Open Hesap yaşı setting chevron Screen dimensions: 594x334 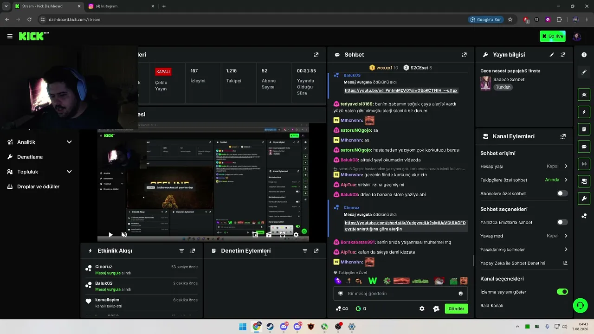click(566, 166)
